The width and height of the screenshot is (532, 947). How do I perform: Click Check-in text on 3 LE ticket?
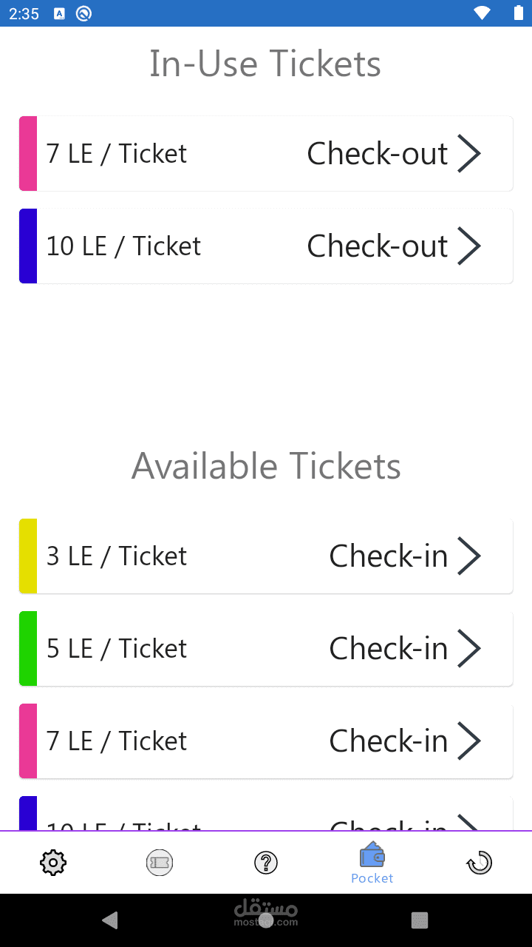click(x=388, y=556)
